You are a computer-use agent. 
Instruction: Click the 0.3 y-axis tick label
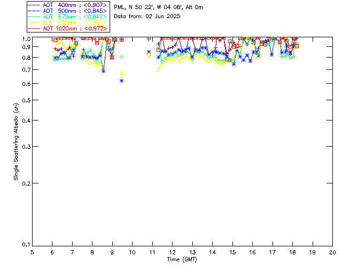[26, 147]
